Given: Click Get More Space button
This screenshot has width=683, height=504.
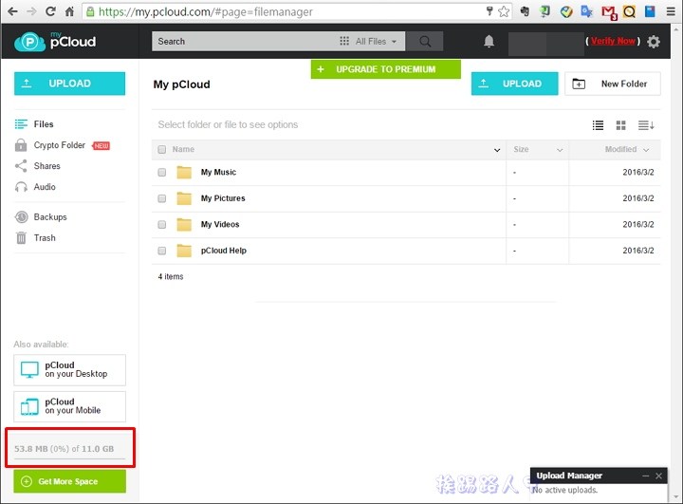Looking at the screenshot, I should tap(69, 481).
